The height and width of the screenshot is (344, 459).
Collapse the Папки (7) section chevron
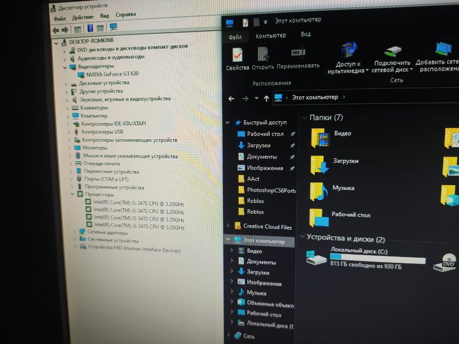click(305, 117)
